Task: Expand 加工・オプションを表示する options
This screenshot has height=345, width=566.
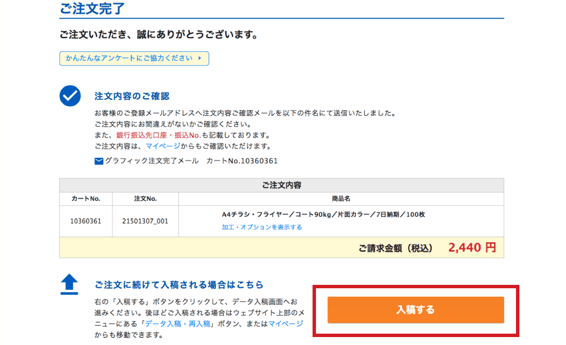Action: [261, 227]
